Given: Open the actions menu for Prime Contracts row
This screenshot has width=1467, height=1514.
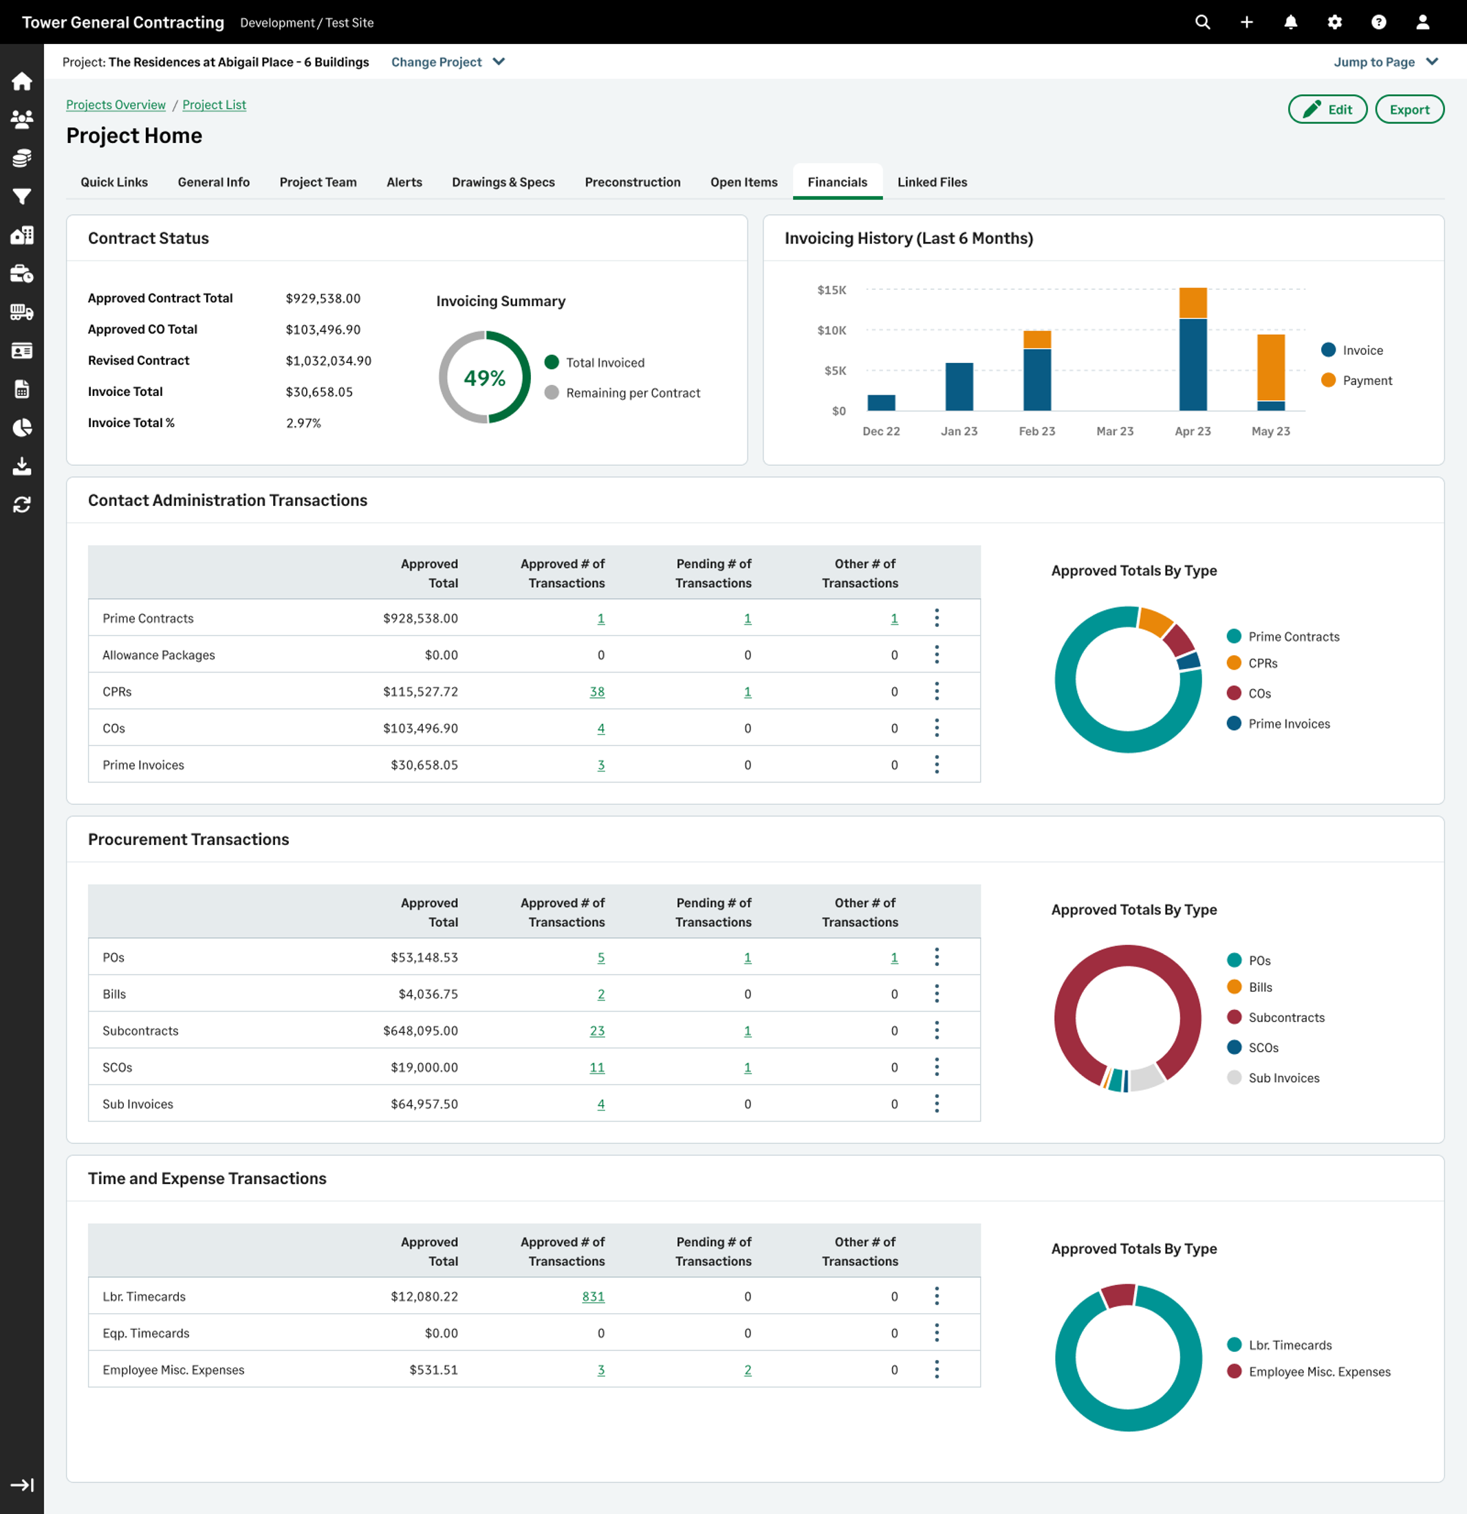Looking at the screenshot, I should pyautogui.click(x=937, y=617).
